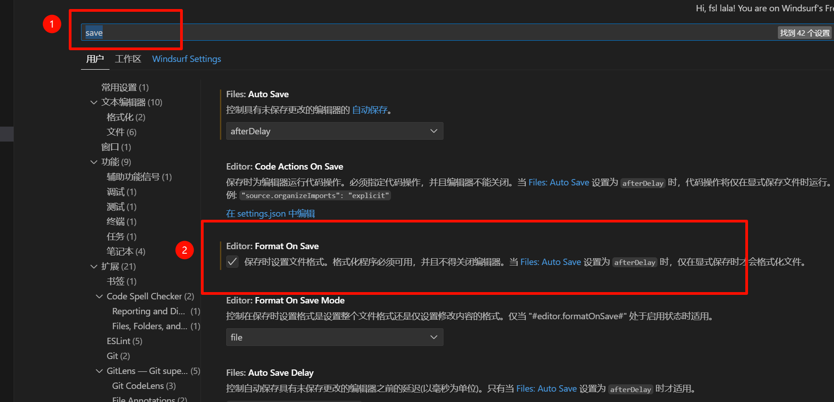Collapse the 文本编辑器 tree section

tap(94, 103)
